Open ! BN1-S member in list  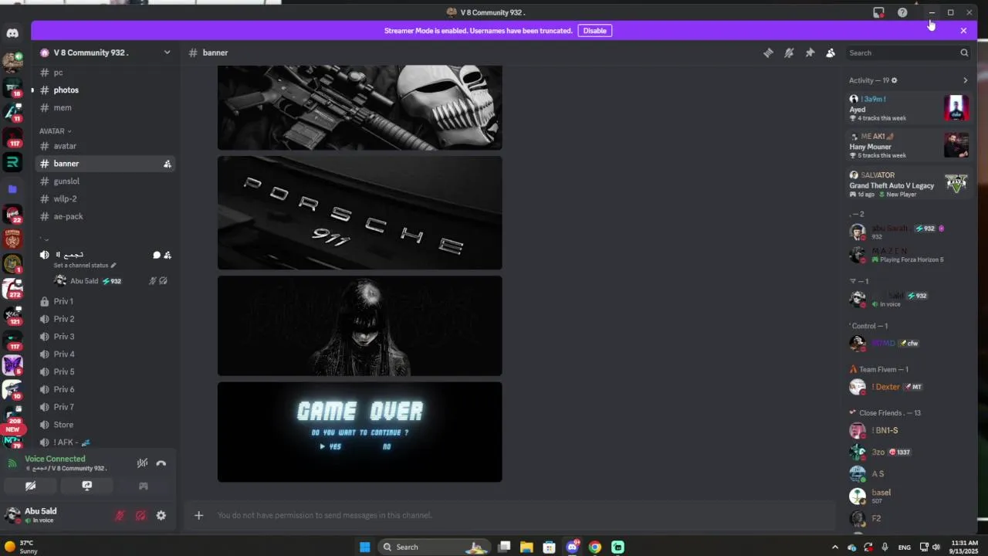click(908, 430)
